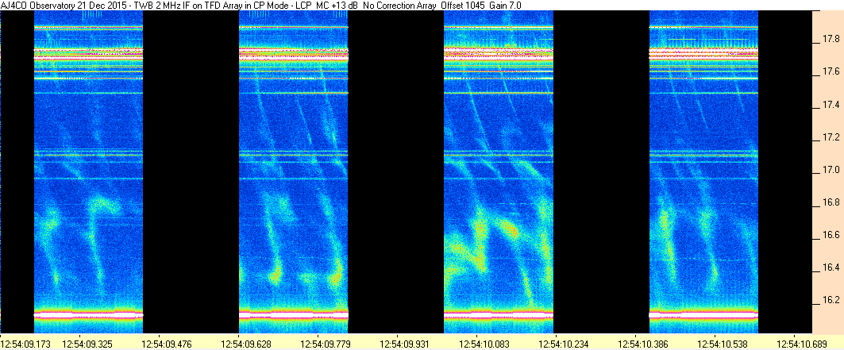Viewport: 844px width, 350px height.
Task: Click 'Gain 7.0' in the header
Action: [x=506, y=5]
